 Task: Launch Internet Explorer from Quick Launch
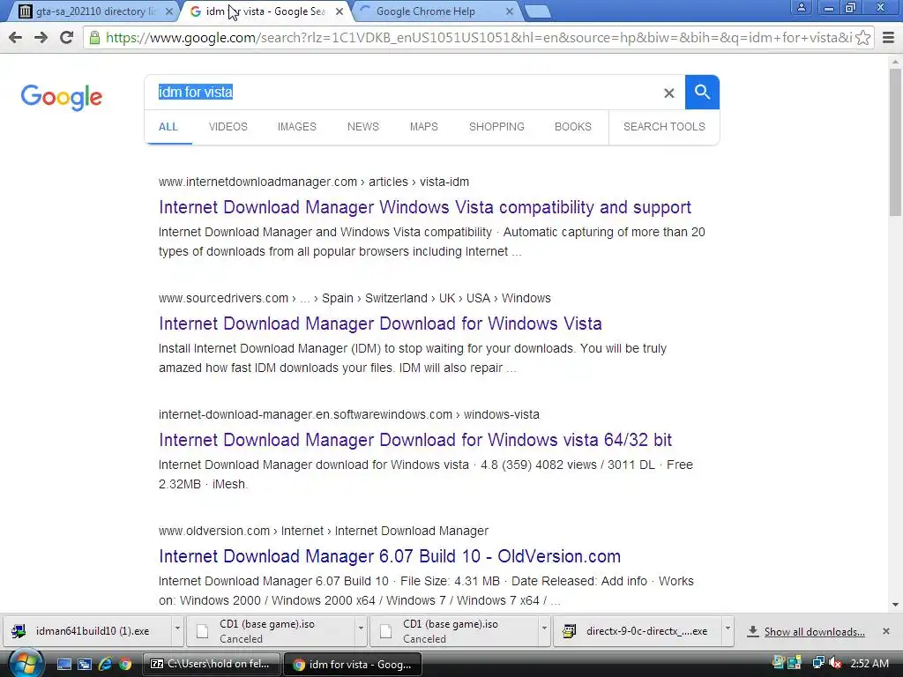click(x=105, y=665)
